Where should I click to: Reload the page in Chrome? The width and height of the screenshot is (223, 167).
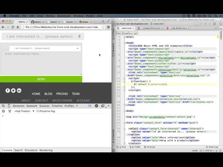pyautogui.click(x=13, y=27)
